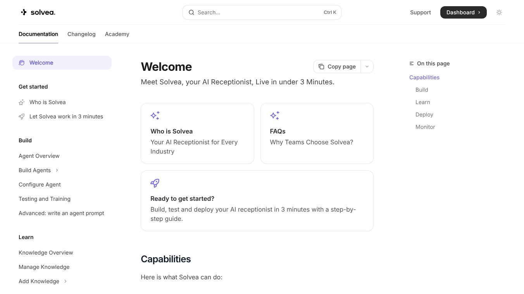Click sparkle icon on Who is Solvea card

(x=155, y=115)
